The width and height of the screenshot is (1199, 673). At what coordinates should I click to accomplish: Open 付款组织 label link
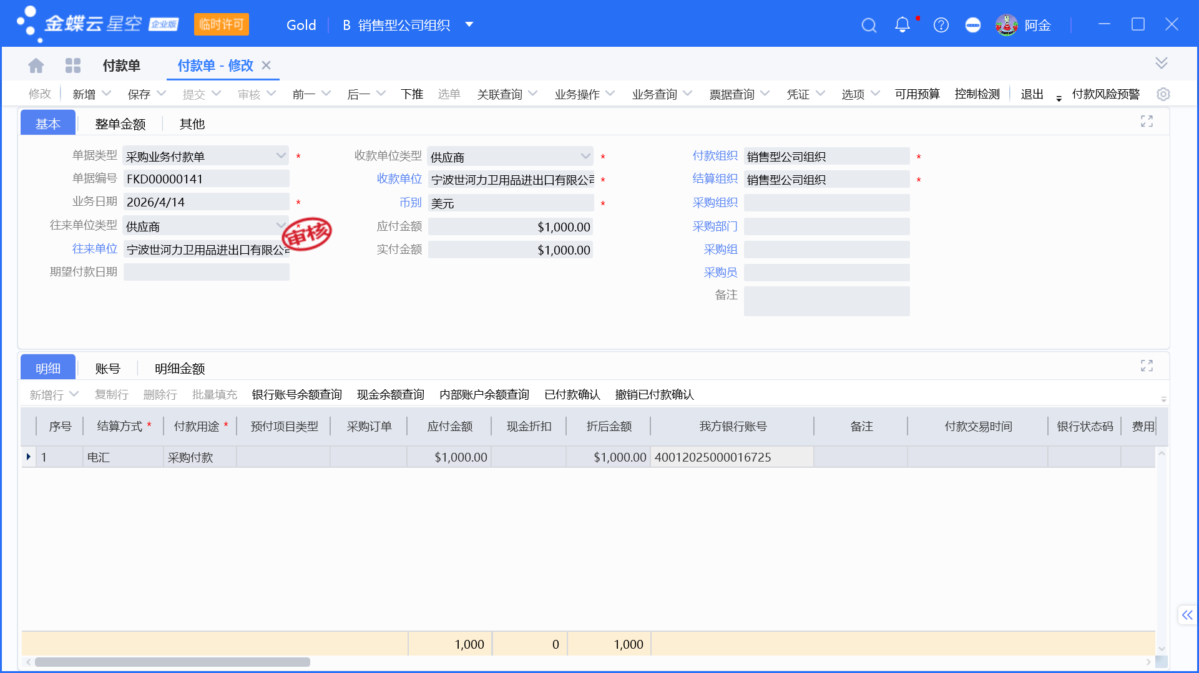715,155
